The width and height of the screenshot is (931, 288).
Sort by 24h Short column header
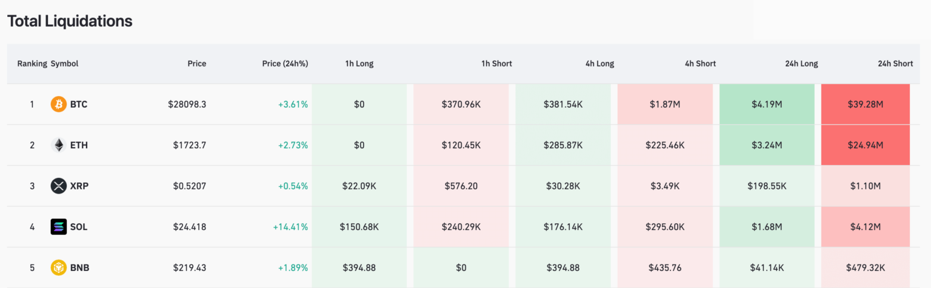point(895,64)
